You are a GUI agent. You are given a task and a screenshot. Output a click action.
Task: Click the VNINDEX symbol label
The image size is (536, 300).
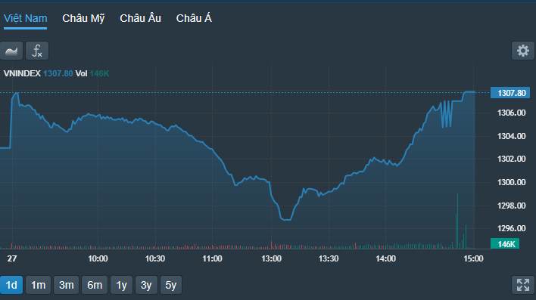pyautogui.click(x=22, y=73)
